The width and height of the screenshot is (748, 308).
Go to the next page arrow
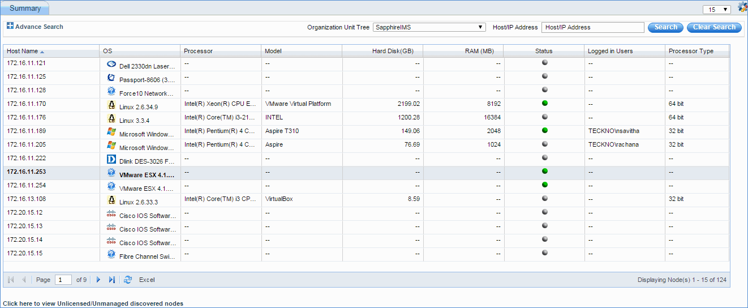[98, 280]
